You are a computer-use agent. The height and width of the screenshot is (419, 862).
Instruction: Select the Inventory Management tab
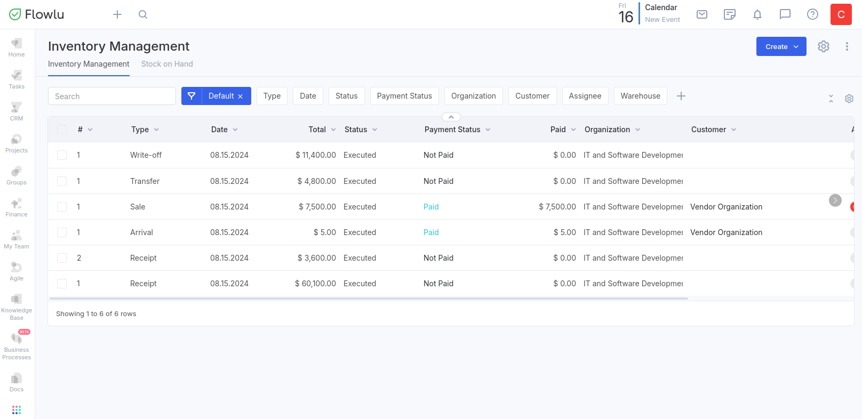[89, 64]
